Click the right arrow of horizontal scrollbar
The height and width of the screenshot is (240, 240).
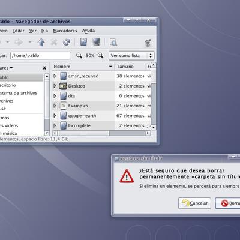coord(148,133)
